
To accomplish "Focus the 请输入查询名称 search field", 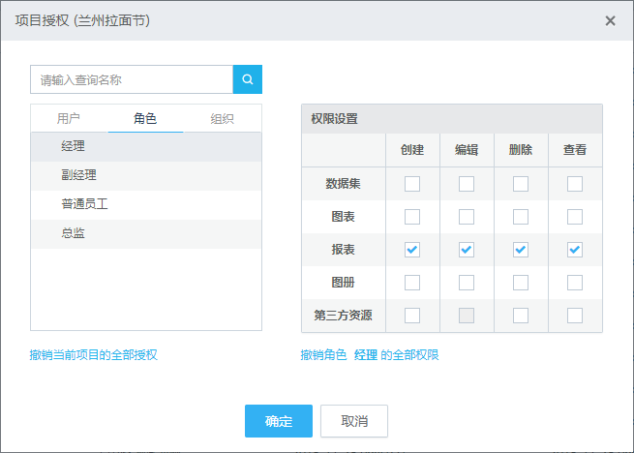I will [132, 79].
